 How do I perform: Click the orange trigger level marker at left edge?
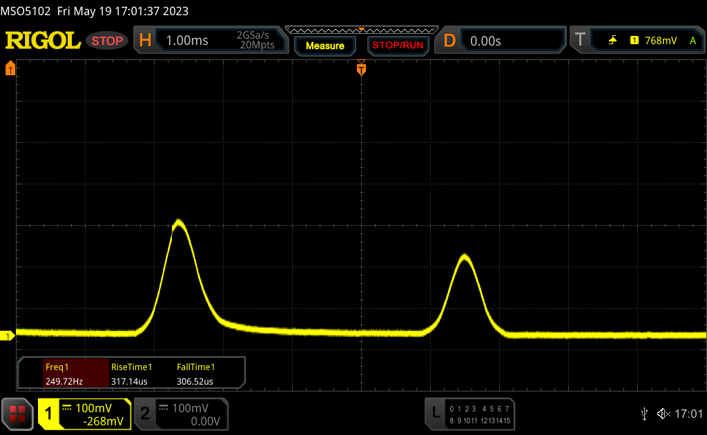tap(10, 68)
